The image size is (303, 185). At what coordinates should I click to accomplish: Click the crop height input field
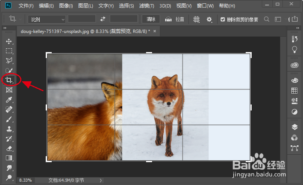coord(124,19)
